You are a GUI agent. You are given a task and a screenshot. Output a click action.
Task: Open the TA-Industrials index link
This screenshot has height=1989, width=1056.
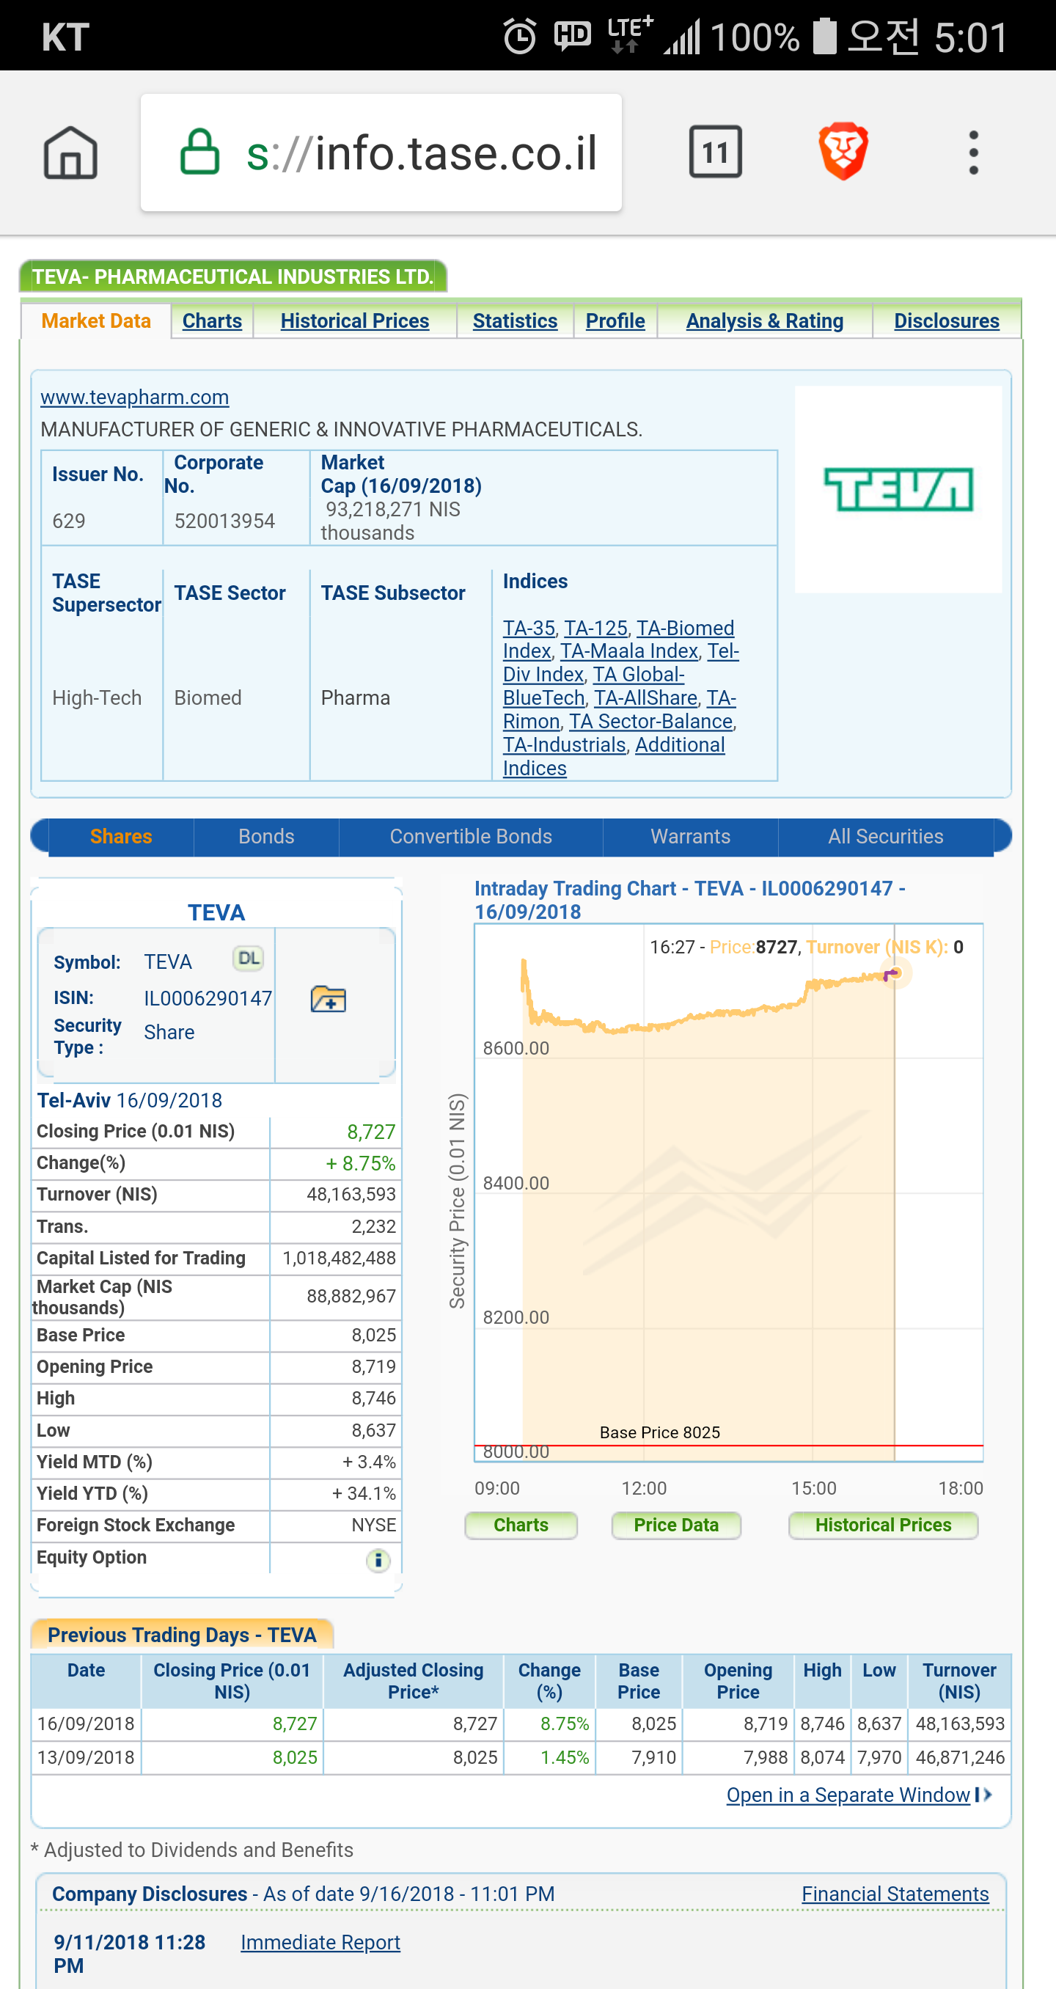564,745
